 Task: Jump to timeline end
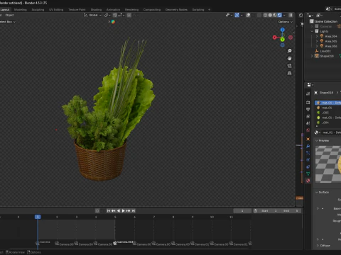134,210
